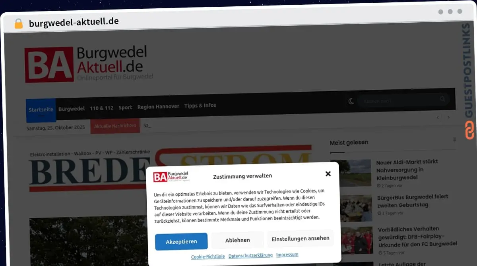The width and height of the screenshot is (477, 266).
Task: Click the Guestpostlinks chain link icon
Action: [469, 130]
